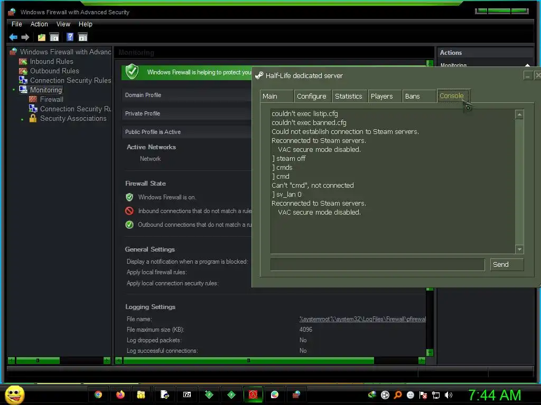The image size is (541, 405).
Task: Select Inbound Rules in the firewall tree
Action: (51, 61)
